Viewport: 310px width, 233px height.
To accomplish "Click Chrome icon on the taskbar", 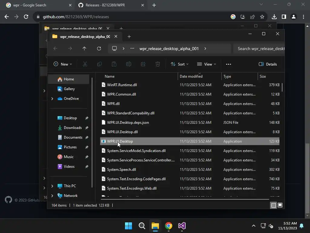I will pos(168,226).
